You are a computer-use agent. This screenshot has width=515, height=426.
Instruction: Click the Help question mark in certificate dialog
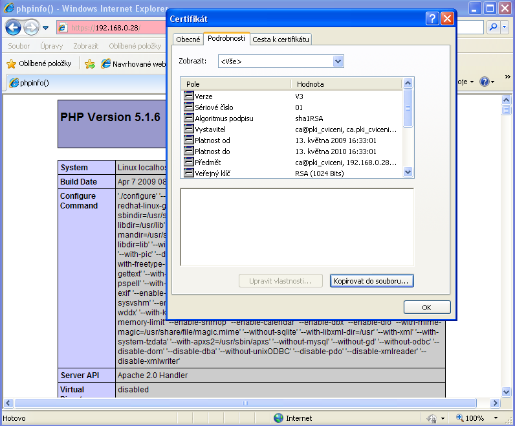coord(432,19)
